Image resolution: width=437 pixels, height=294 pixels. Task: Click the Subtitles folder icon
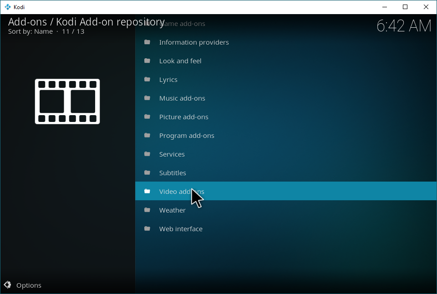147,173
